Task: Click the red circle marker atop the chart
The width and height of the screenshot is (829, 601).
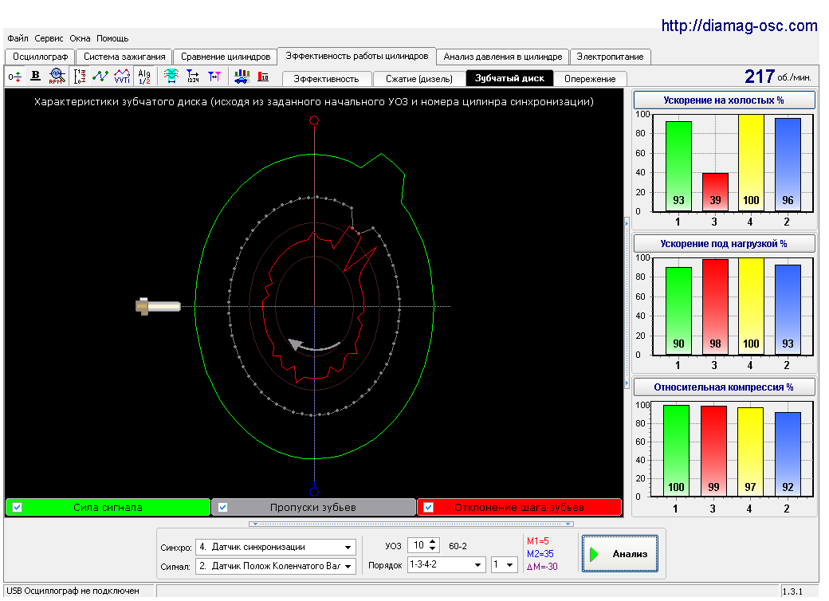Action: coord(314,120)
